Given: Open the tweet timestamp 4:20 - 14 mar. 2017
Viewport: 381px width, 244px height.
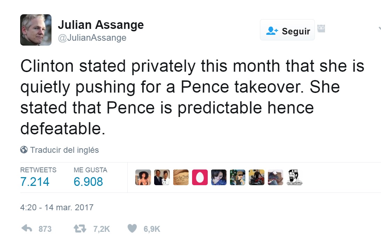Looking at the screenshot, I should tap(57, 207).
